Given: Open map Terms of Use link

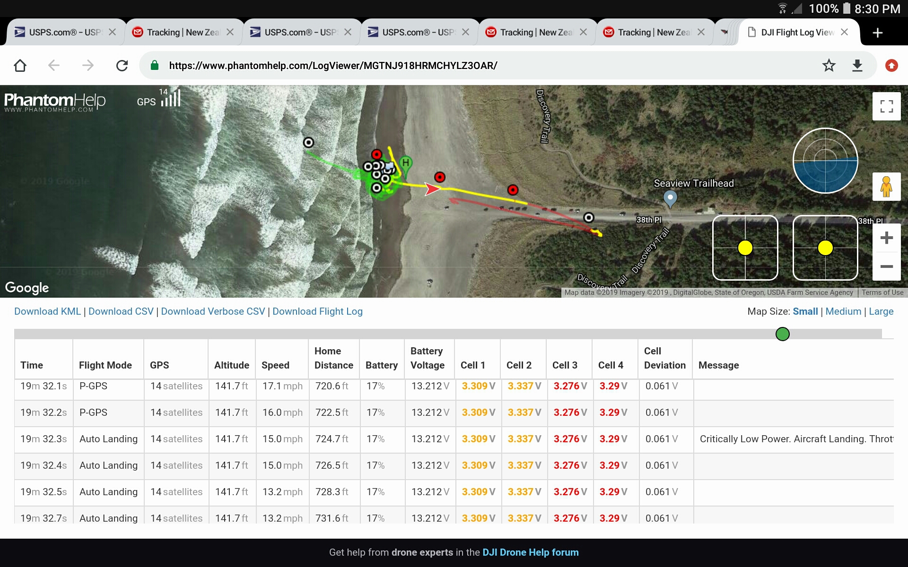Looking at the screenshot, I should tap(882, 292).
